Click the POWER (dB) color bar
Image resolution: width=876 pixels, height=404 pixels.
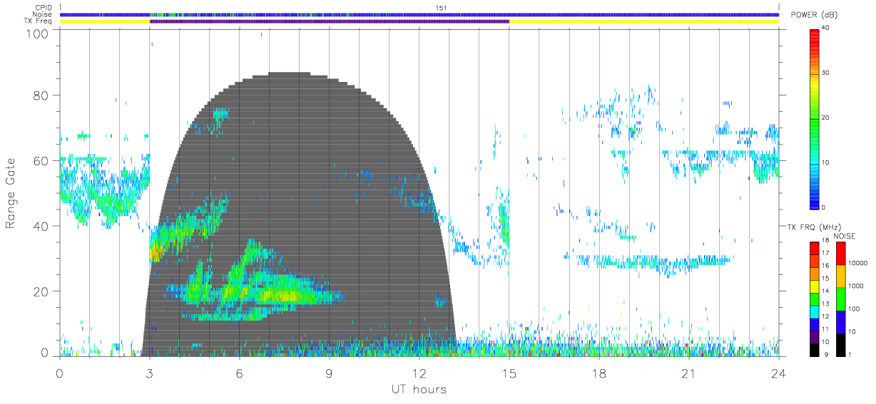[815, 118]
